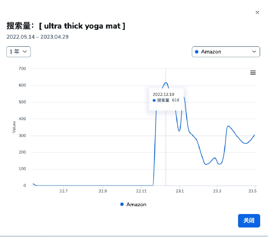Viewport: 268px width, 237px height.
Task: Click the 23.3 x-axis label
Action: 217,191
